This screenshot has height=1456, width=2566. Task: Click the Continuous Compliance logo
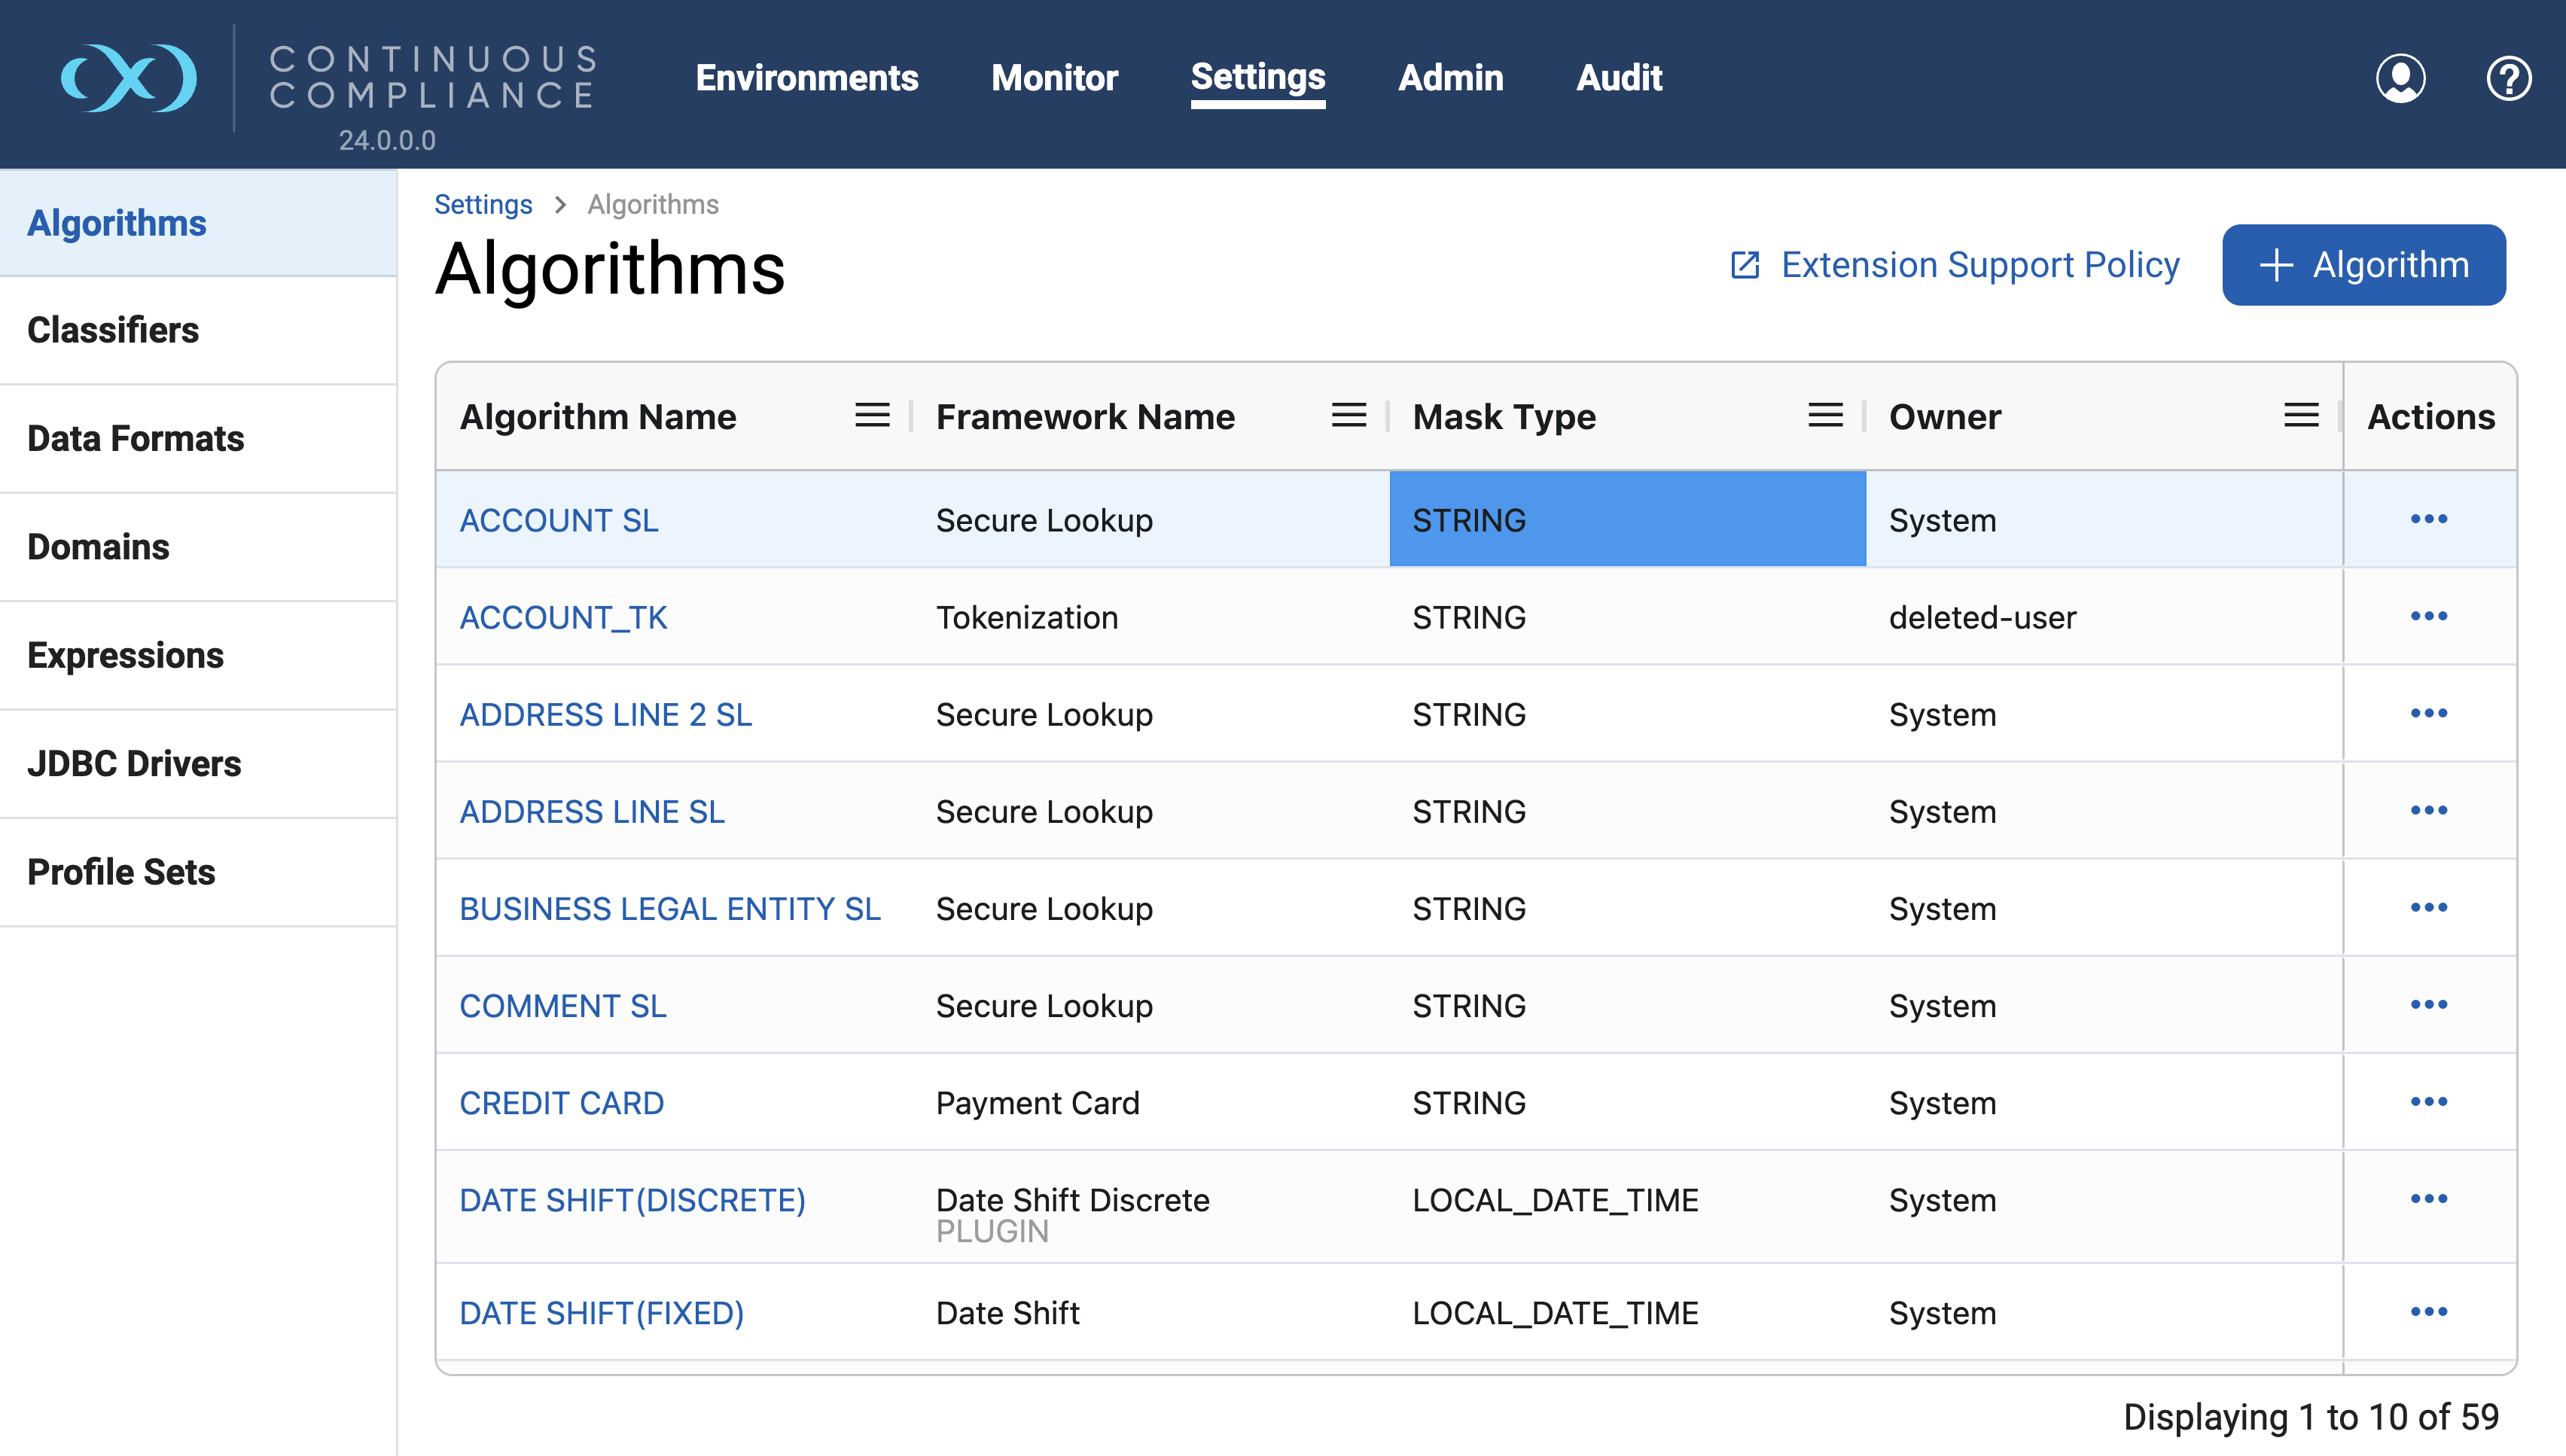[128, 78]
